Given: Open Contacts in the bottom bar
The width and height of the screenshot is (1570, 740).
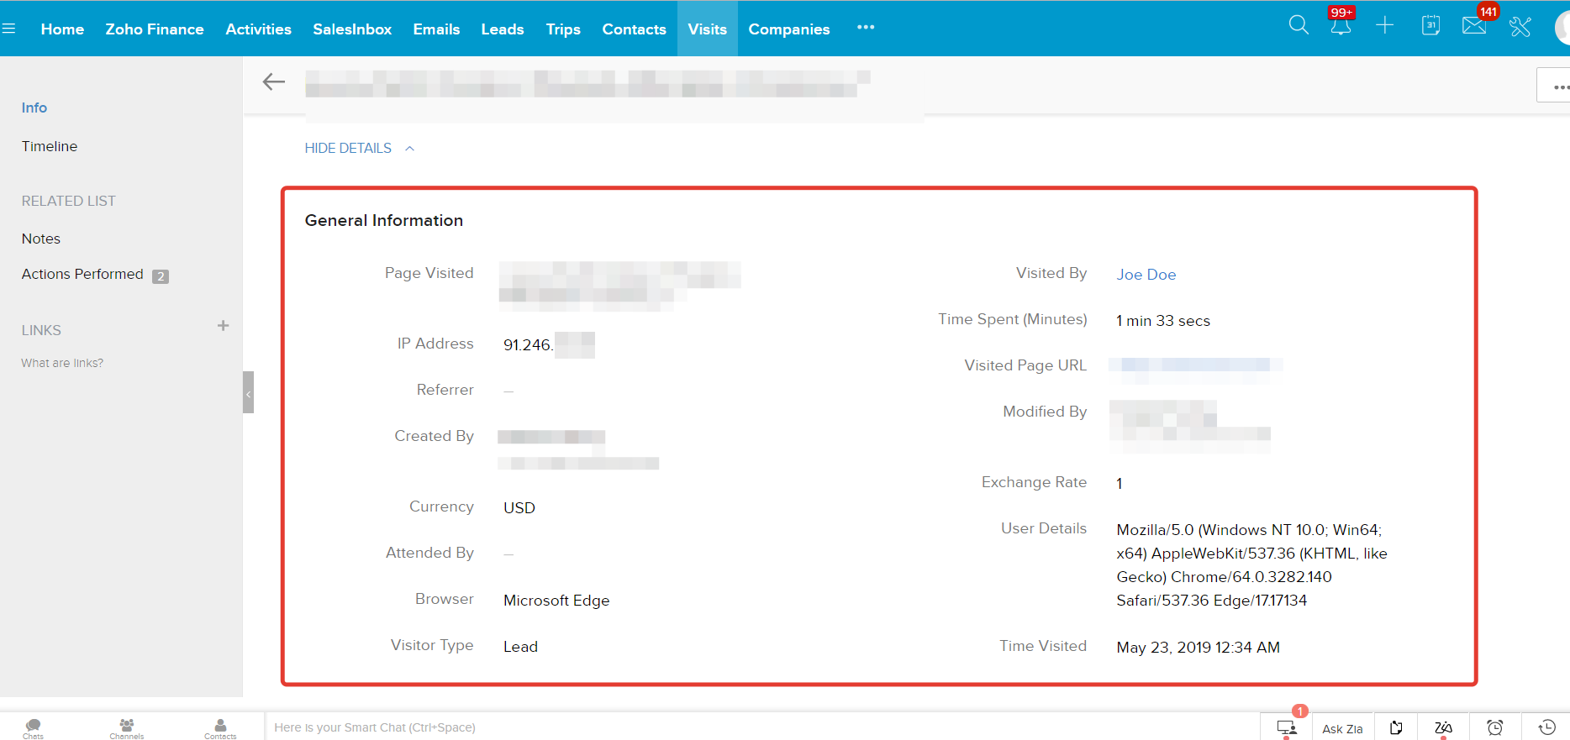Looking at the screenshot, I should point(220,728).
